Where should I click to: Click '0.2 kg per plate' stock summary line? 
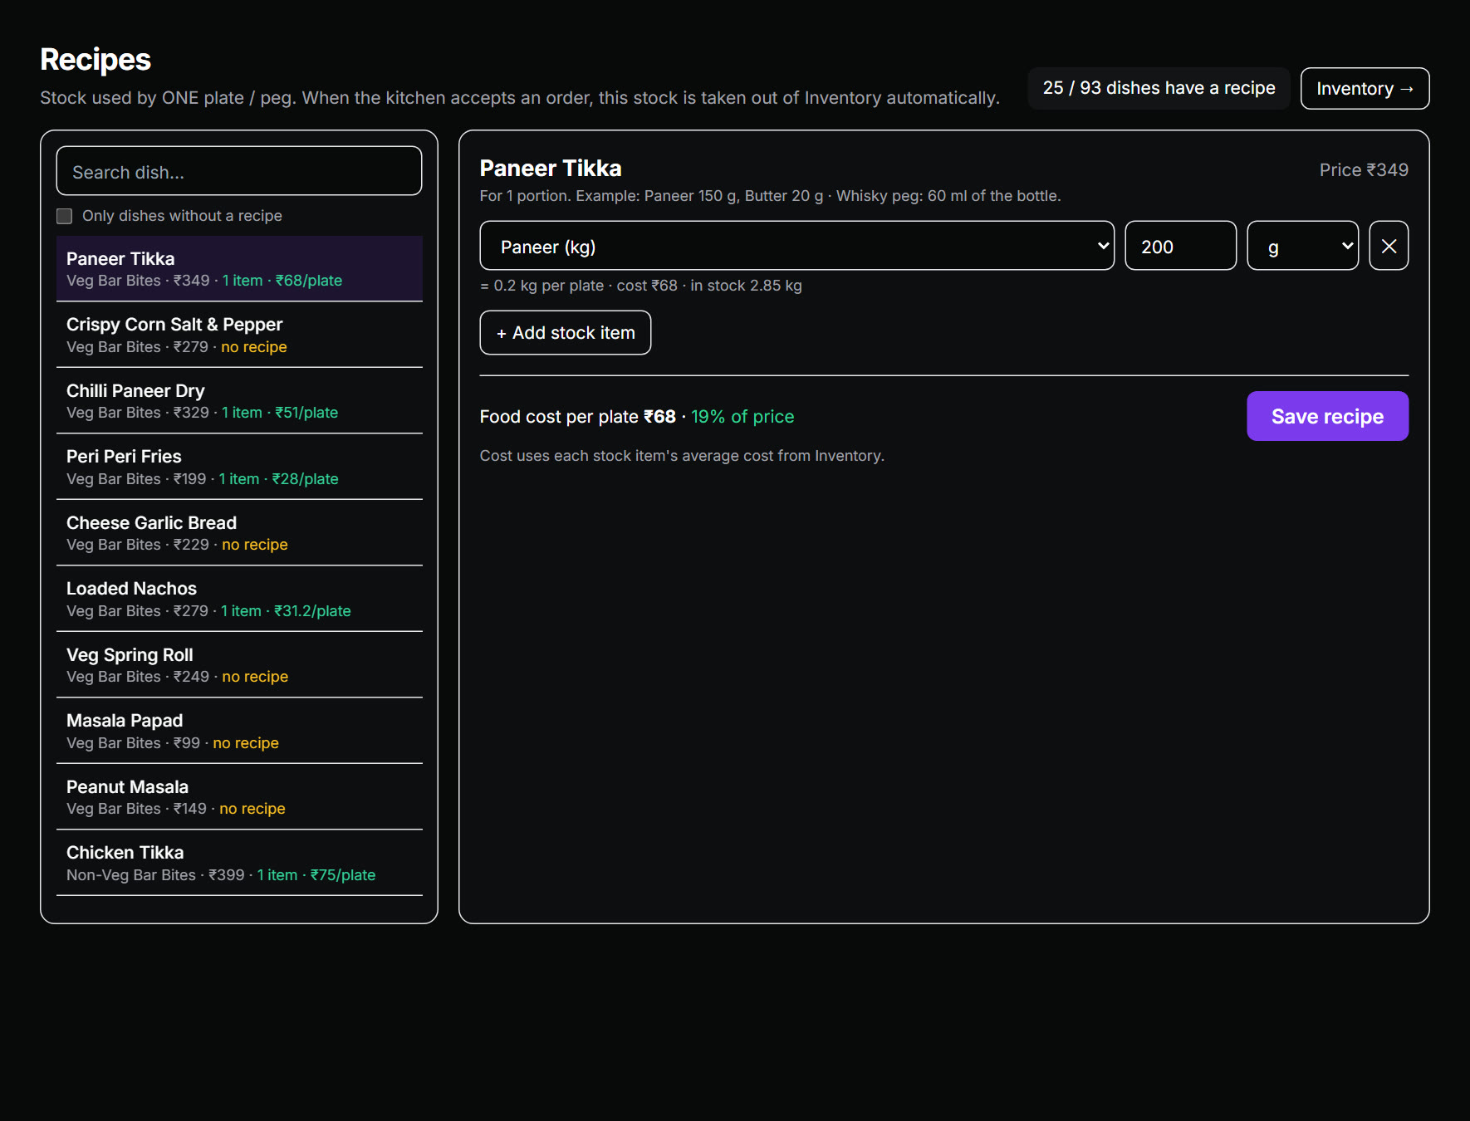point(640,286)
